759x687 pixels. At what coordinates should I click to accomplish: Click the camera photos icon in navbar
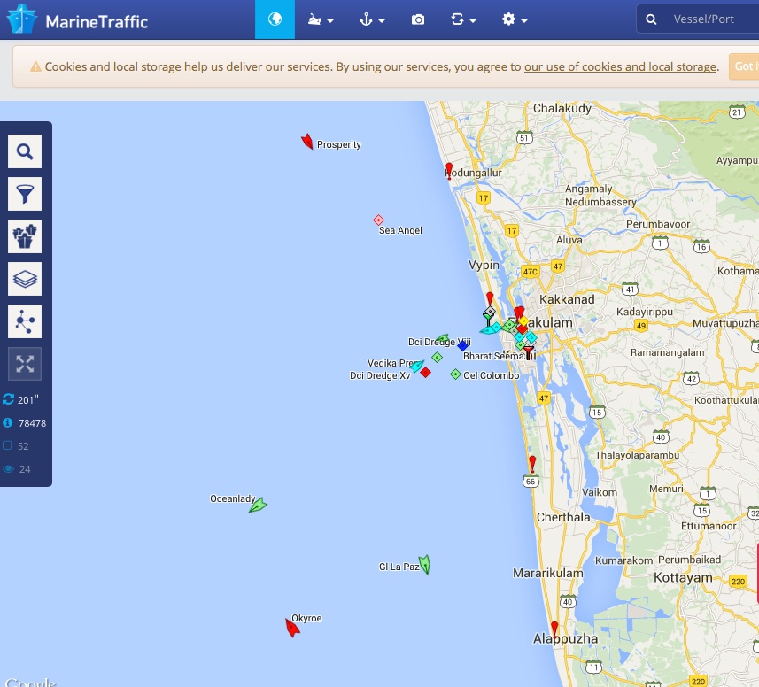(418, 19)
